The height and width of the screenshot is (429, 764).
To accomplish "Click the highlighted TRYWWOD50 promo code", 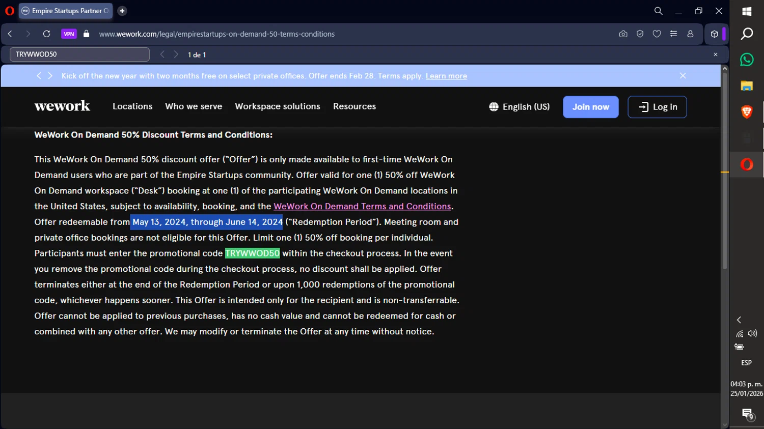I will coord(253,253).
